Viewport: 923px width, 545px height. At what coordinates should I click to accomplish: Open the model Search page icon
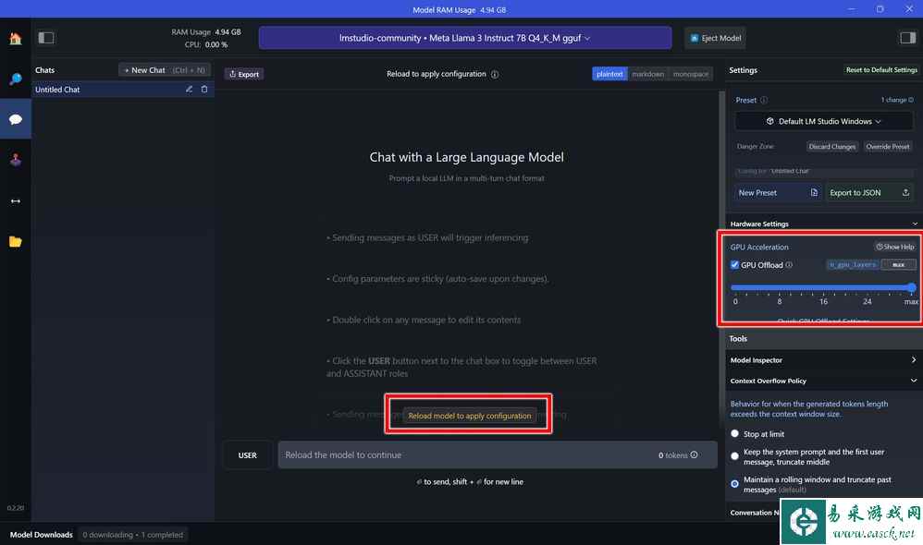point(15,79)
